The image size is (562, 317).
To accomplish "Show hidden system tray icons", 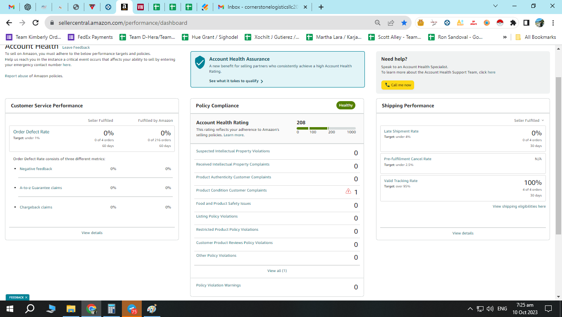I will pos(470,309).
